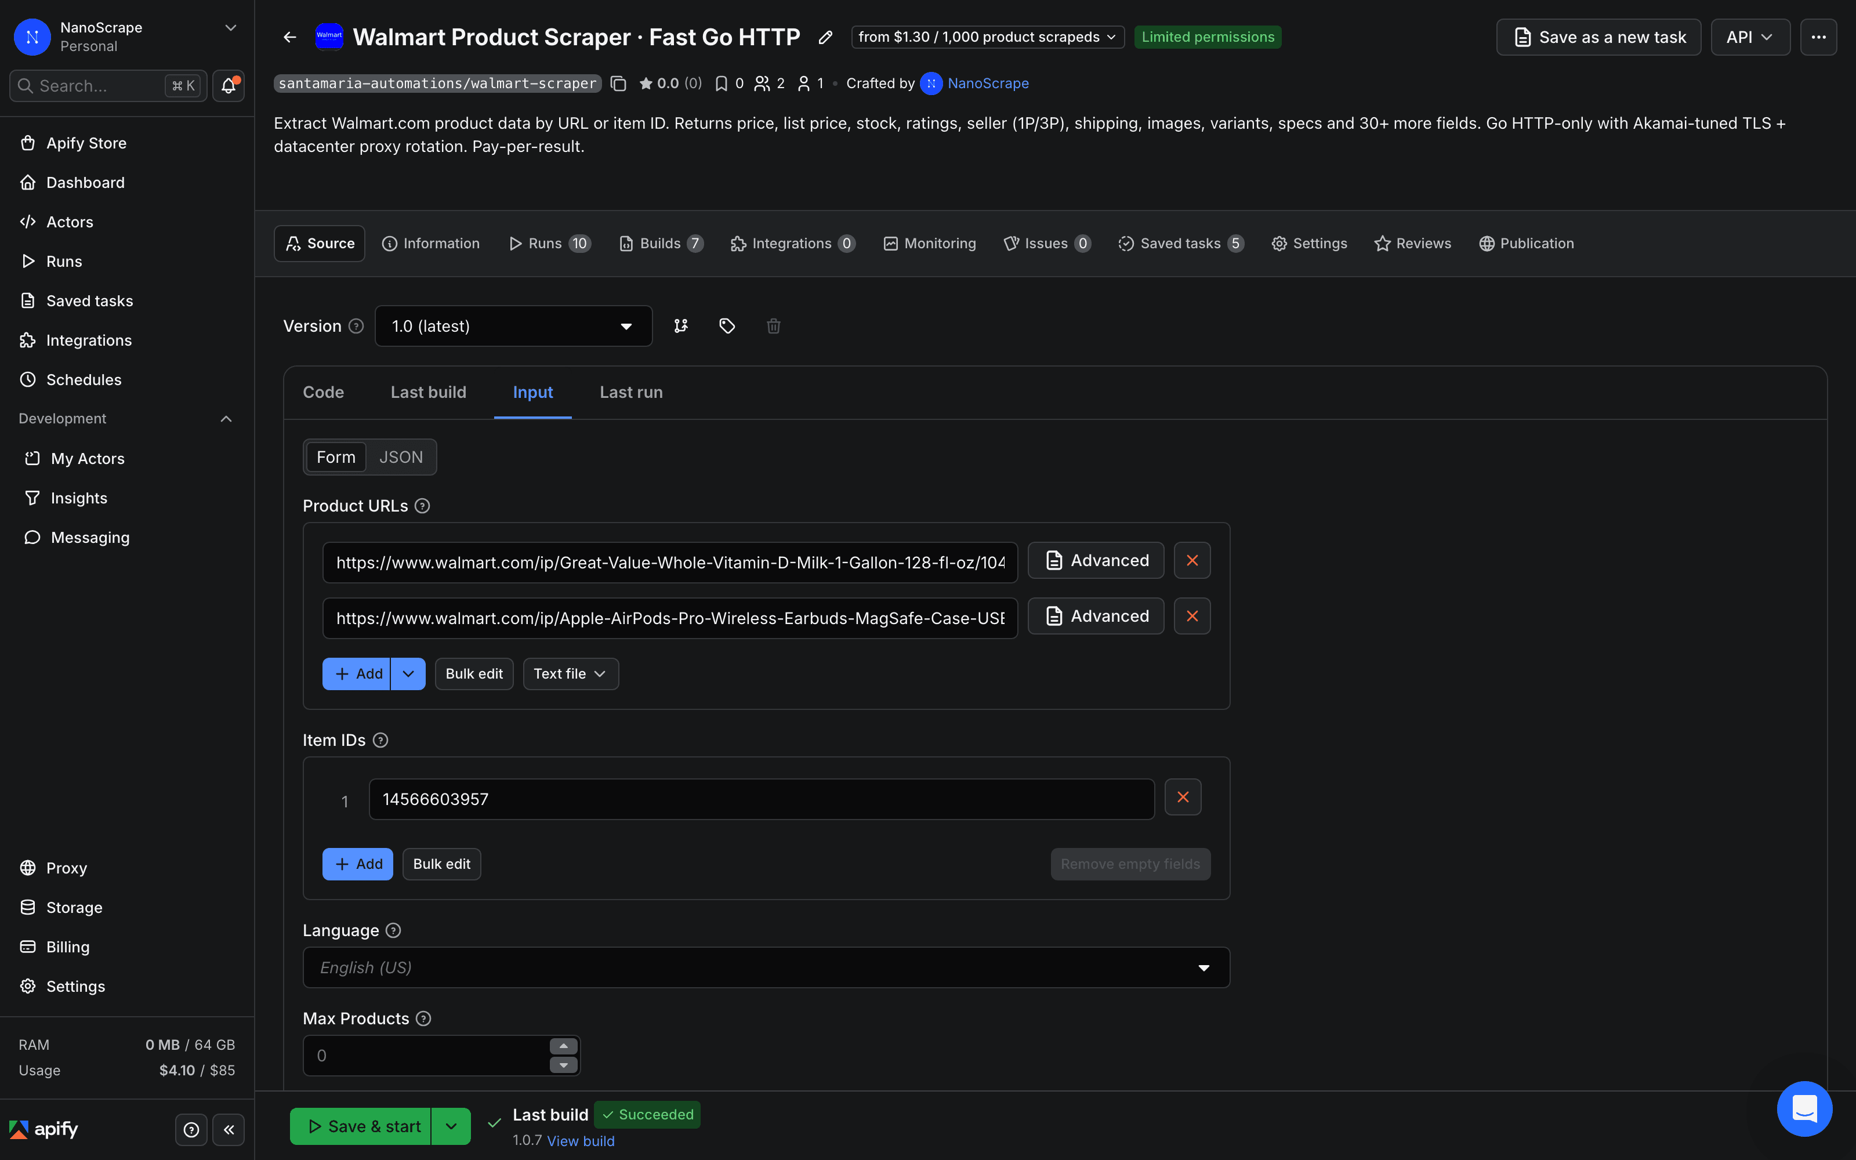Viewport: 1856px width, 1160px height.
Task: Increase Max Products value
Action: (564, 1046)
